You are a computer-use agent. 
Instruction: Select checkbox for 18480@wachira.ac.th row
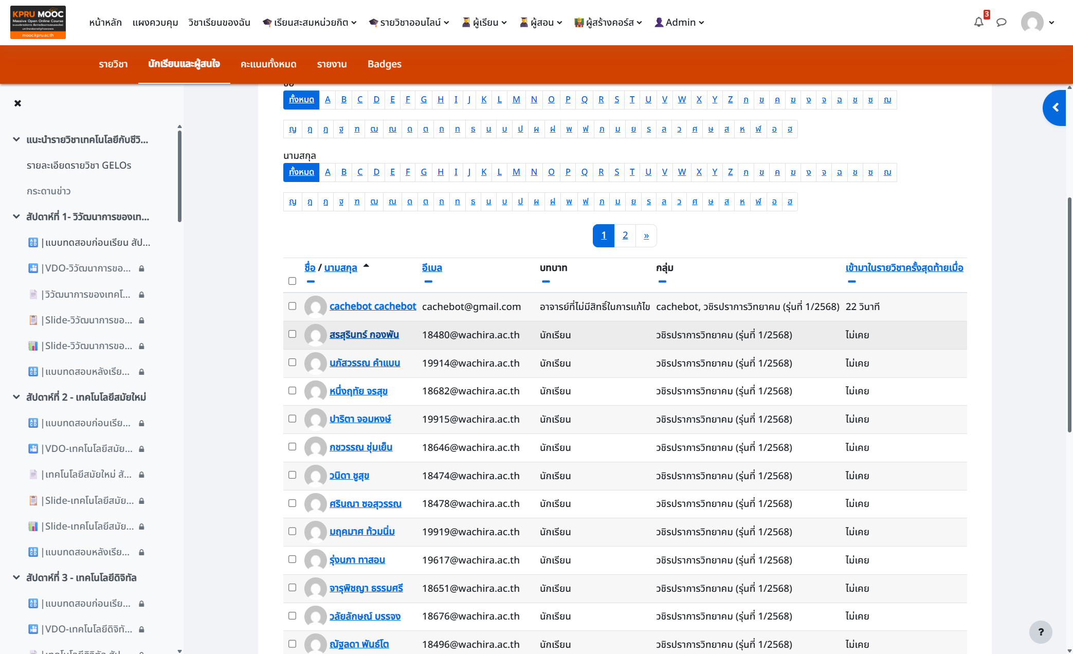coord(292,334)
